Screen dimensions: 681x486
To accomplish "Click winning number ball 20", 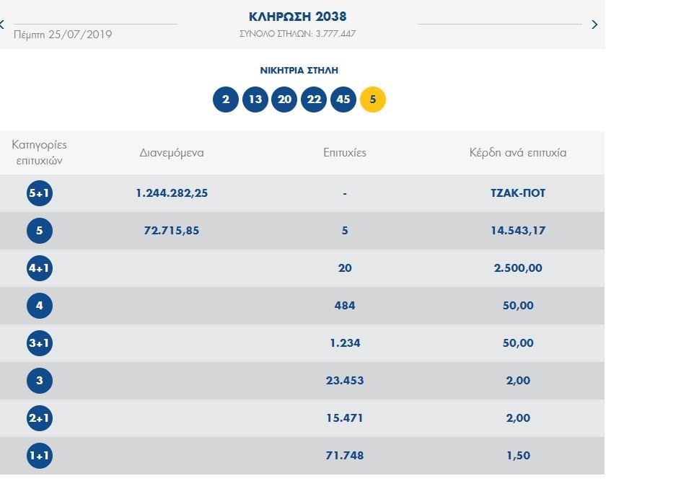I will pos(284,100).
